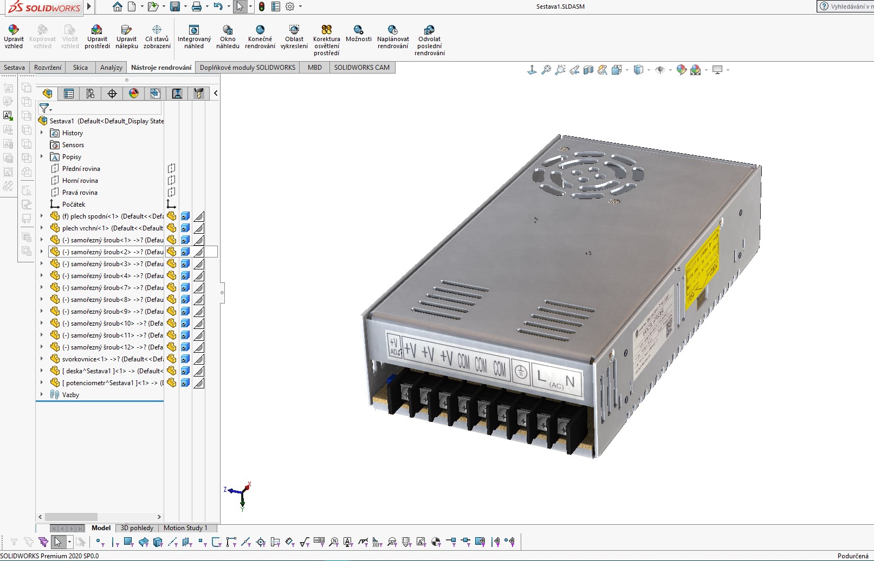Open the DisplayManager appearance tab icon

pos(134,94)
